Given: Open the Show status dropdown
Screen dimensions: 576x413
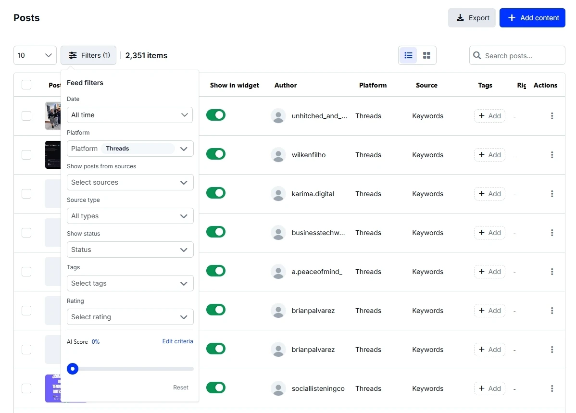Looking at the screenshot, I should click(130, 250).
